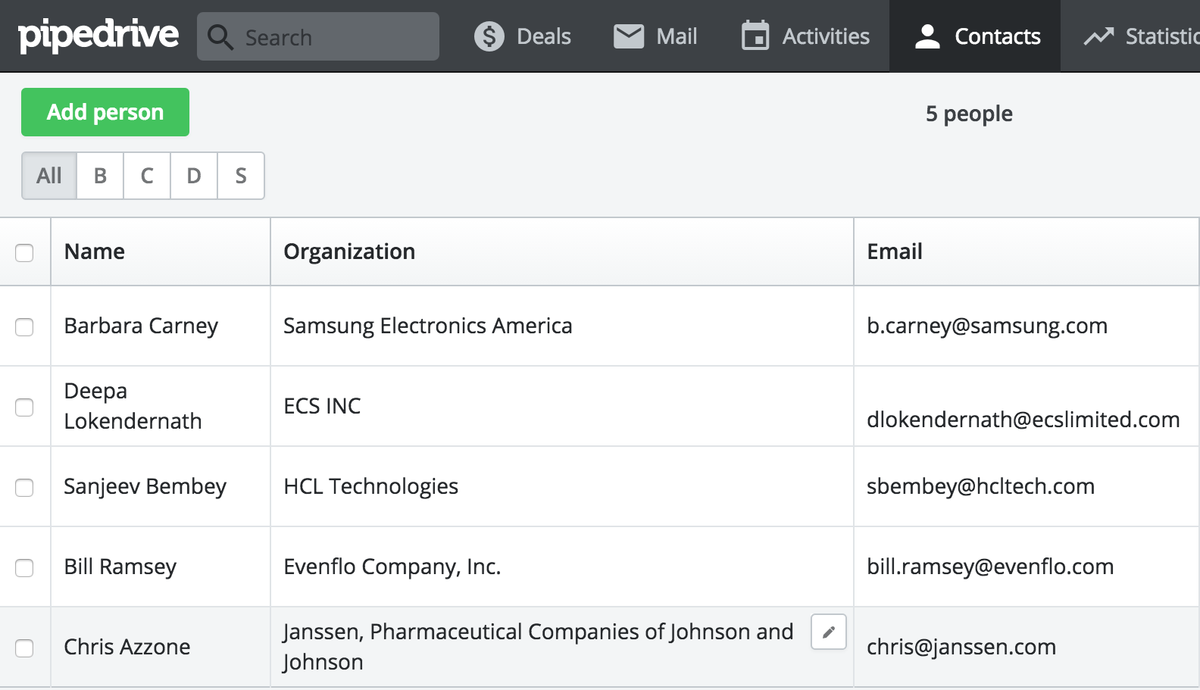Check the Bill Ramsey row checkbox

pos(24,568)
